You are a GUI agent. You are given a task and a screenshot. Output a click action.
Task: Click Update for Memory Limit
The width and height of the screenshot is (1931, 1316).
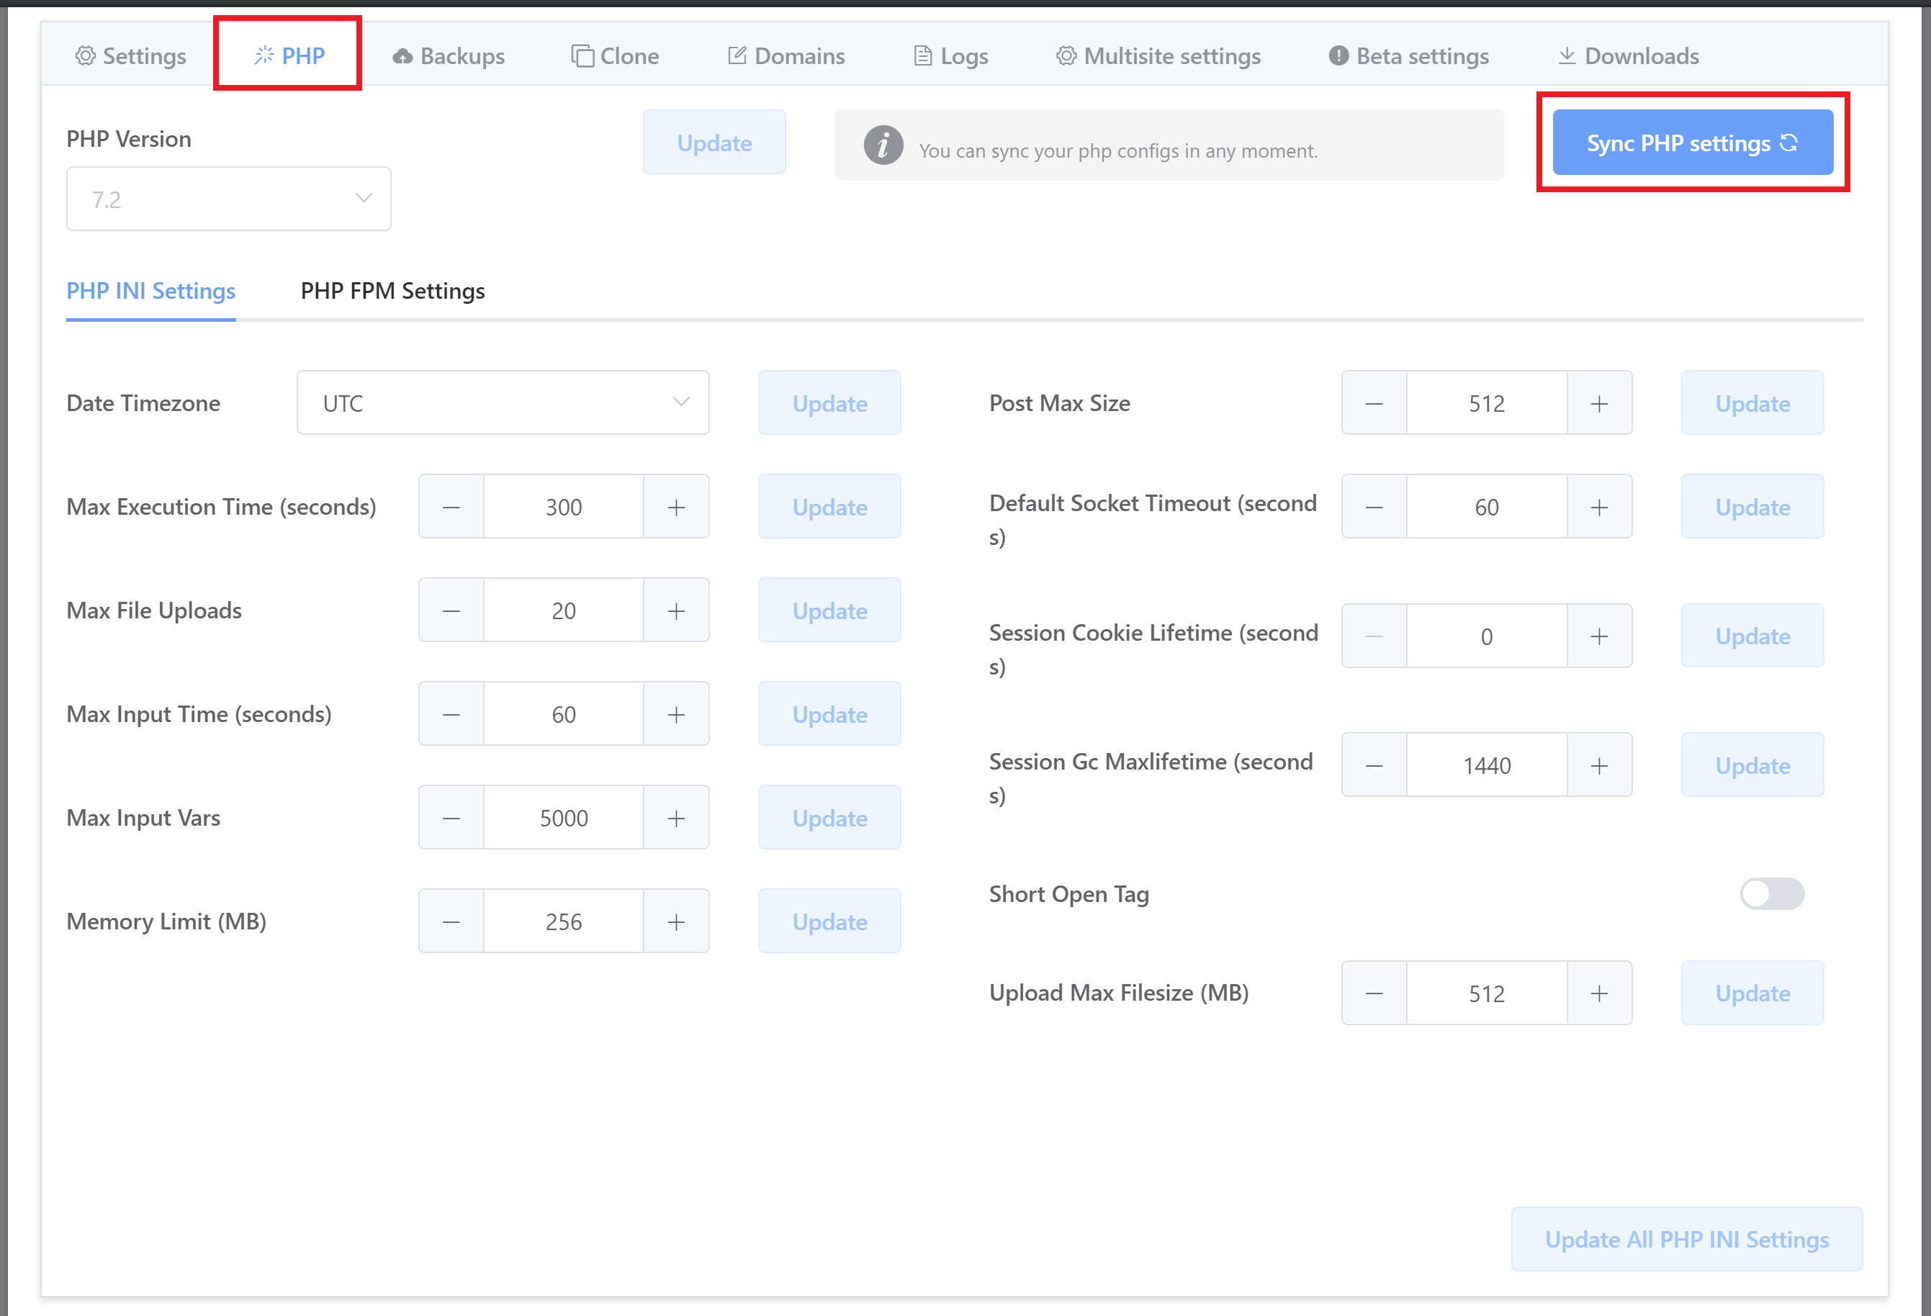tap(829, 922)
